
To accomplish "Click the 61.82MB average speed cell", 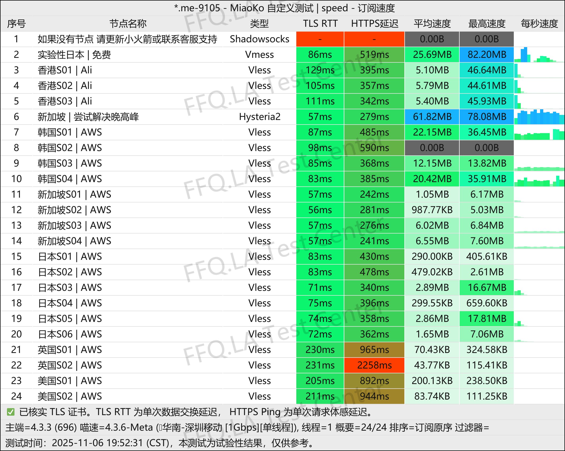I will click(432, 117).
